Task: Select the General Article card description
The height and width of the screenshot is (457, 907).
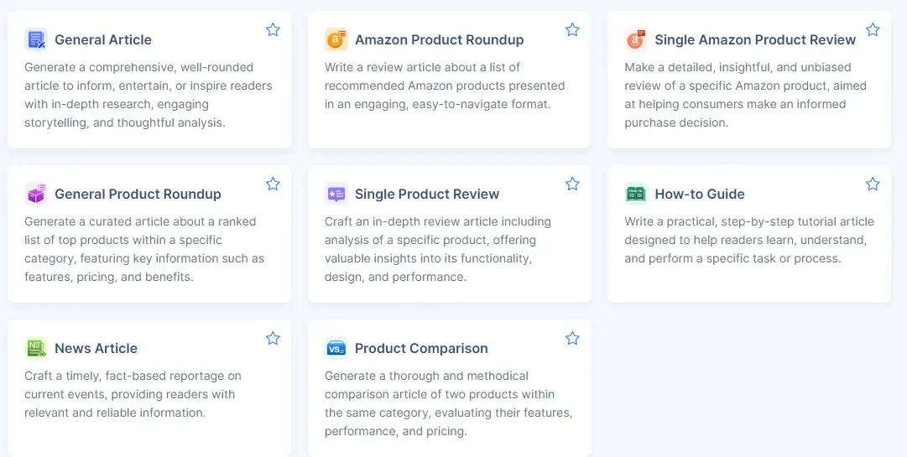Action: pos(149,95)
